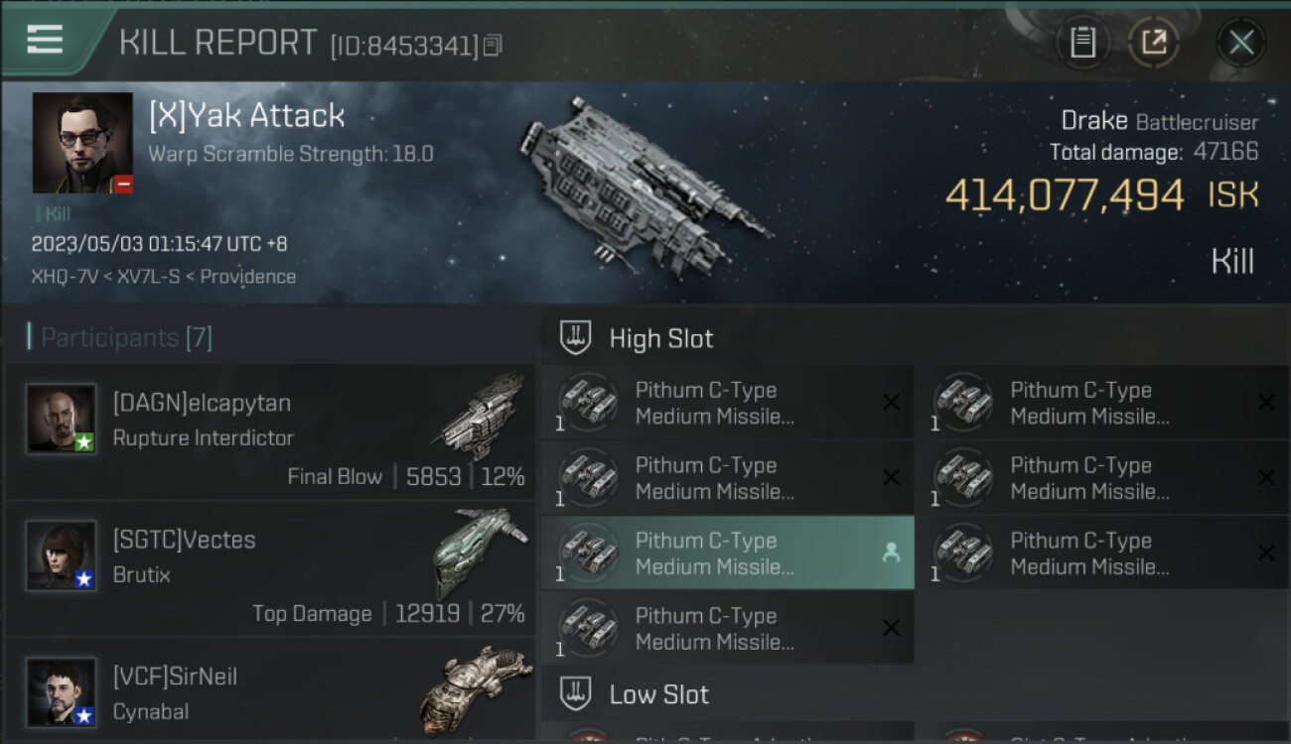Copy the kill report ID
The image size is (1291, 744).
click(494, 45)
